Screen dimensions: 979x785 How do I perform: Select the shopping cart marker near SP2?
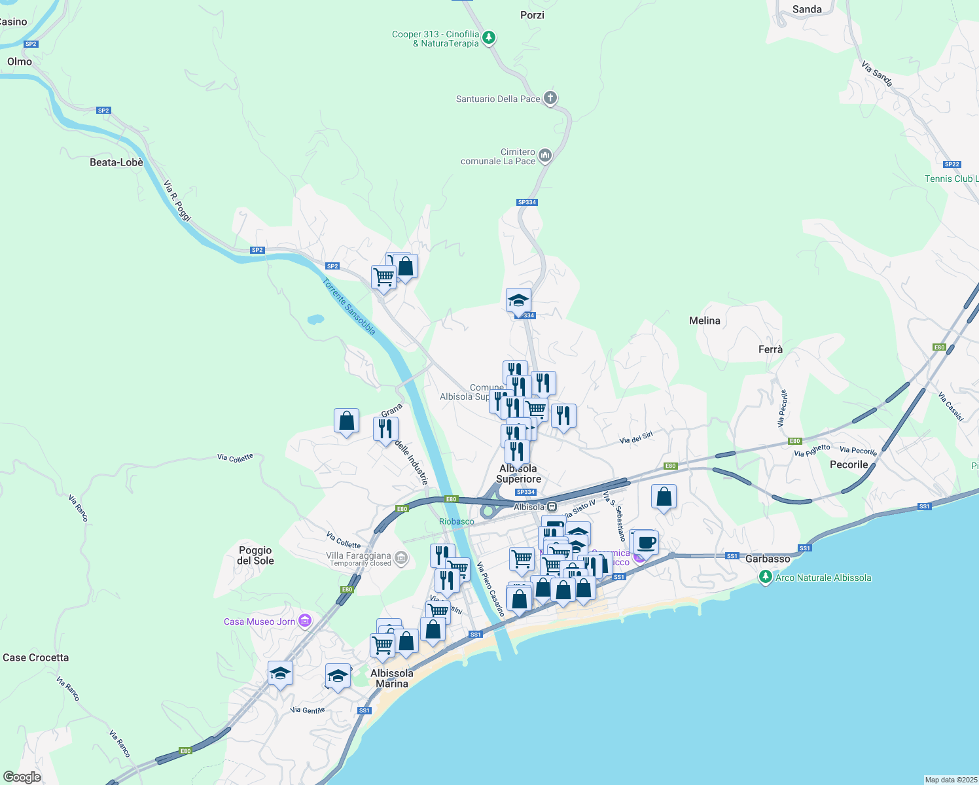point(383,277)
